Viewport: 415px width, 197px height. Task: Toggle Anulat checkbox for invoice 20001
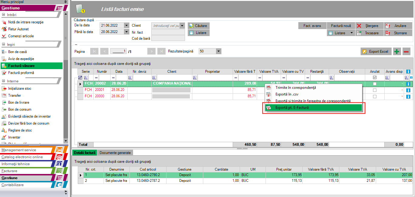click(x=375, y=90)
